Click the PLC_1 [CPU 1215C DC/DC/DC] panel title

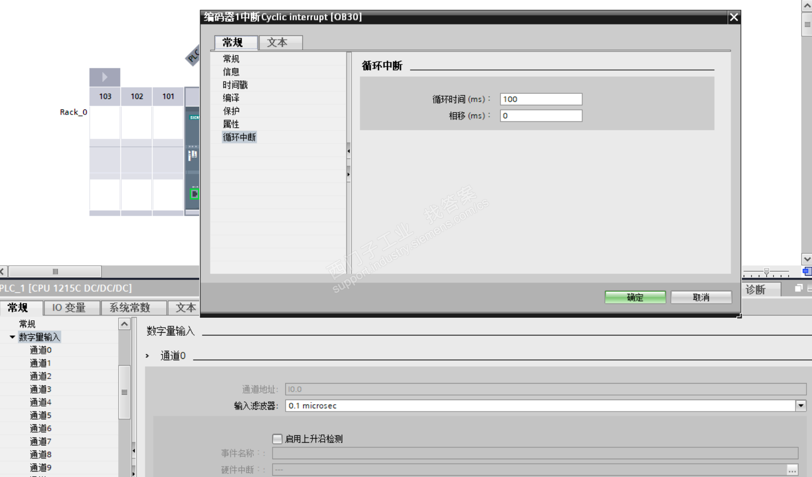(66, 288)
